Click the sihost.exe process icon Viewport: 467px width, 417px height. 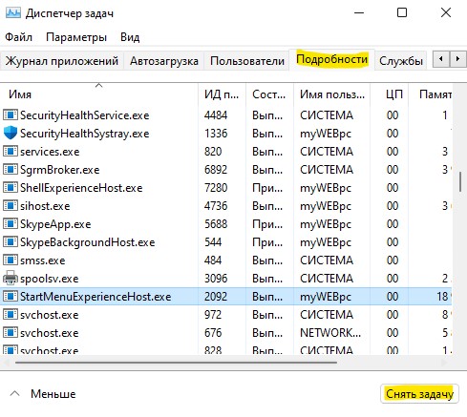[11, 205]
